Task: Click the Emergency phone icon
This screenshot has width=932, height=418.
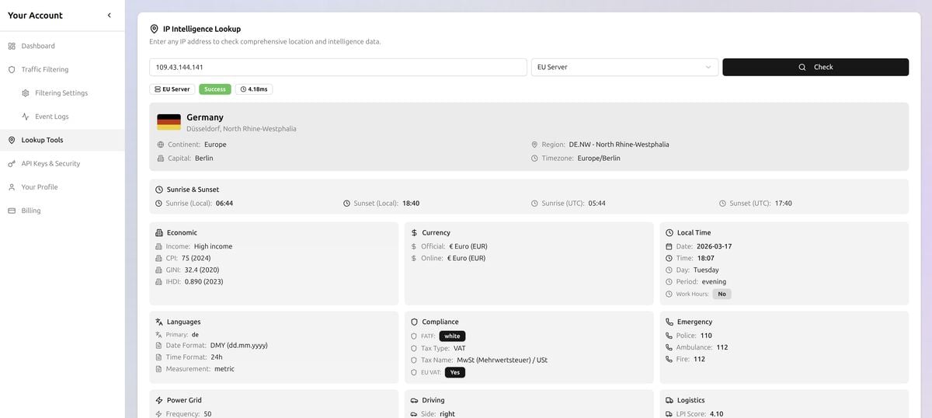Action: pos(669,322)
